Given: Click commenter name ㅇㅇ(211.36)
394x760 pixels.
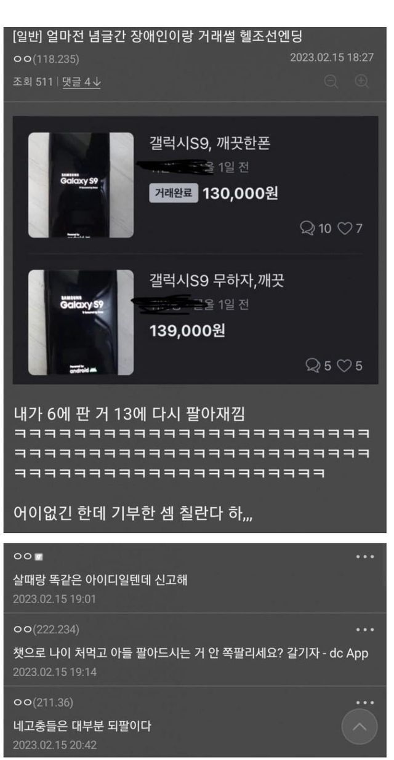Looking at the screenshot, I should 43,702.
